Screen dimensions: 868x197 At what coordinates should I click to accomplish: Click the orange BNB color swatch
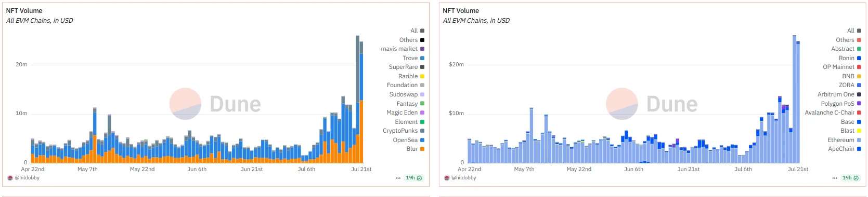(859, 76)
